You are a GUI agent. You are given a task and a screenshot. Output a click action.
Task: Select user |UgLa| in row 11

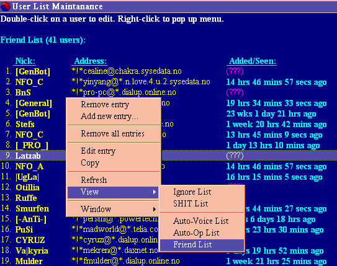(x=27, y=177)
